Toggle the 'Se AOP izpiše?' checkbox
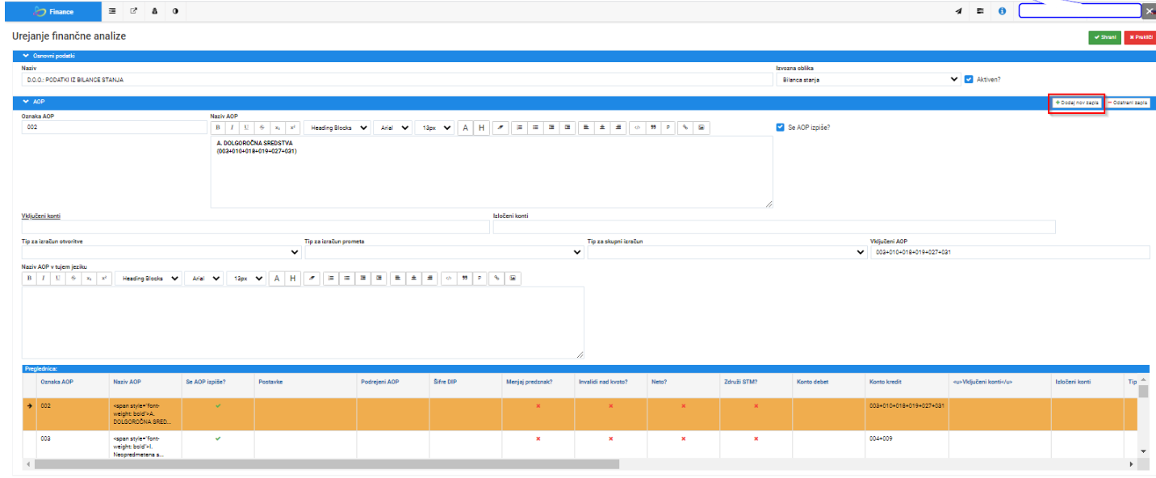Viewport: 1156px width, 478px height. tap(780, 127)
